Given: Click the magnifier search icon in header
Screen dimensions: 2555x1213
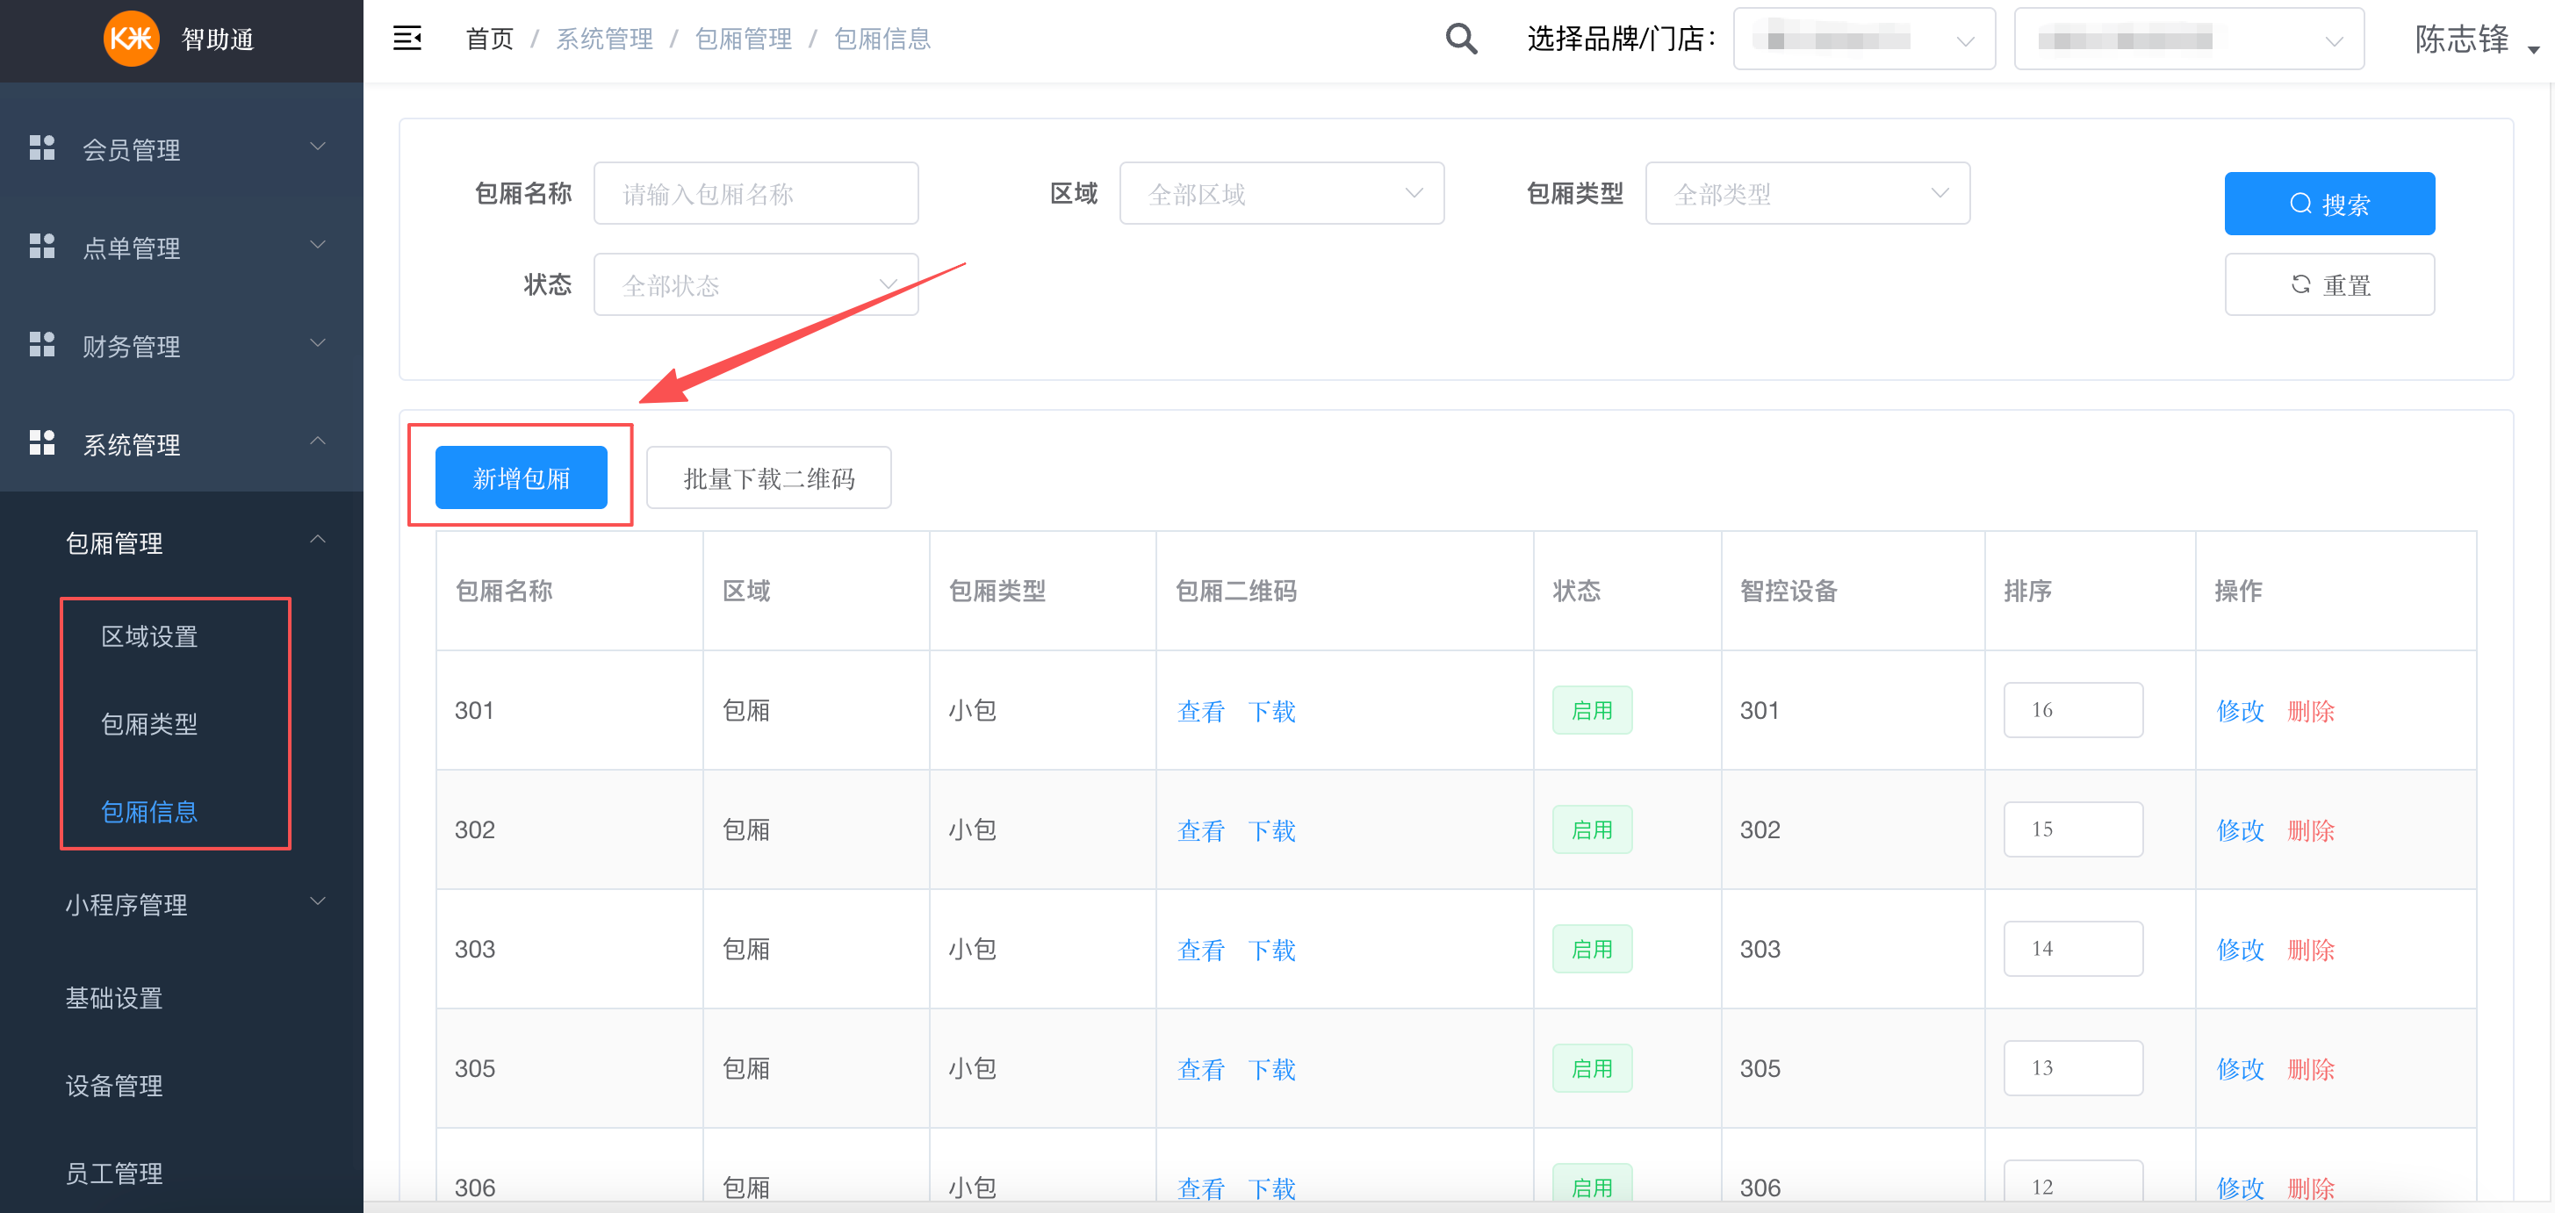Looking at the screenshot, I should tap(1460, 39).
